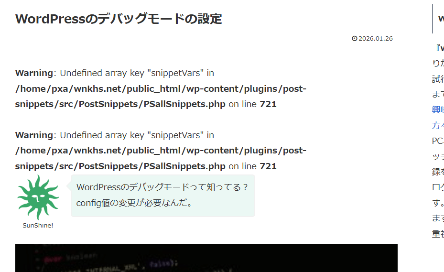The width and height of the screenshot is (444, 272).
Task: Click the config値 line in speech bubble
Action: [x=134, y=203]
